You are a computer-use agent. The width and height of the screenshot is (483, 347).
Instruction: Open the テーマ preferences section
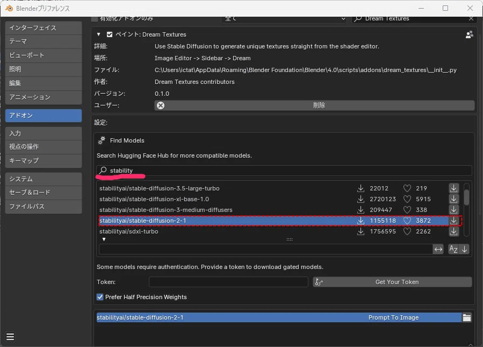tap(44, 41)
